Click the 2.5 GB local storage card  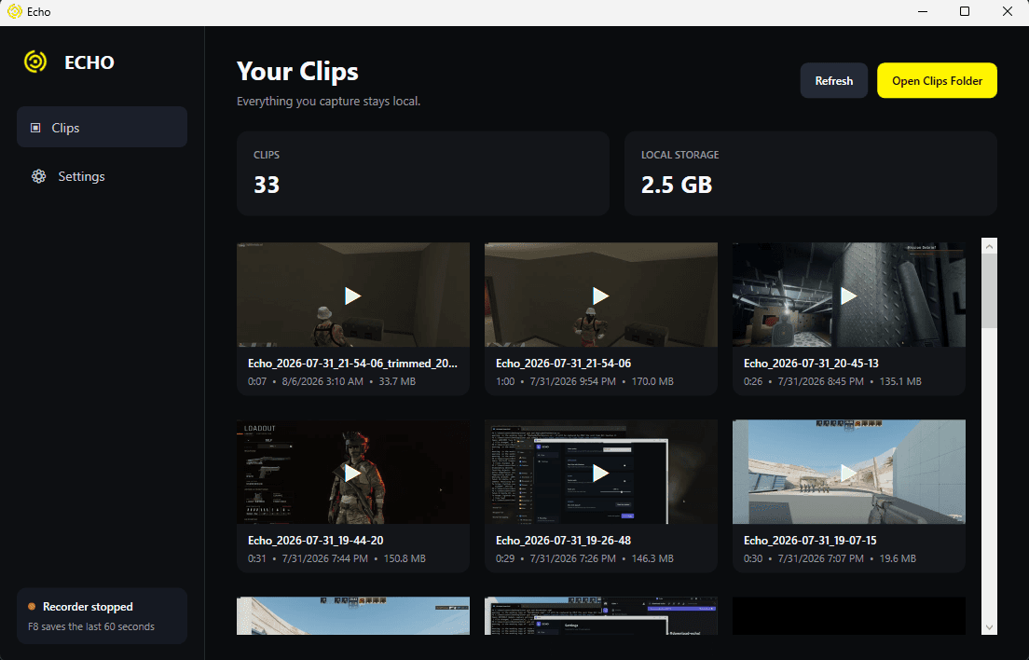point(811,173)
